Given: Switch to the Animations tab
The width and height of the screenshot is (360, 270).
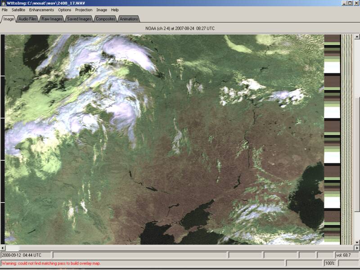Looking at the screenshot, I should click(x=129, y=19).
